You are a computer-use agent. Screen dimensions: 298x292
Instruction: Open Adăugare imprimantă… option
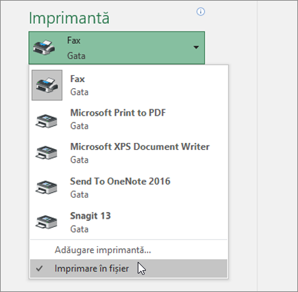point(129,250)
